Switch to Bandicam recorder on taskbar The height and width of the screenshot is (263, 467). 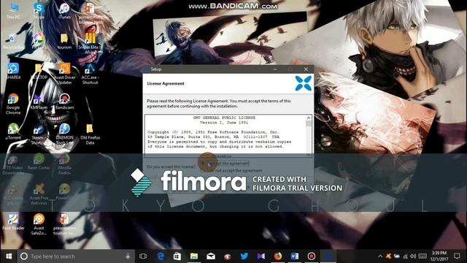312,256
